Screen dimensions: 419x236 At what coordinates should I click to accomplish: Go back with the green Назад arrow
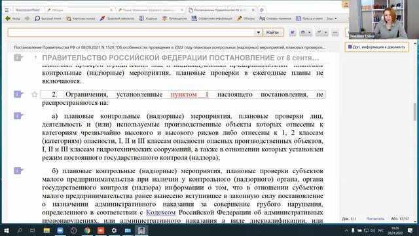coord(12,18)
